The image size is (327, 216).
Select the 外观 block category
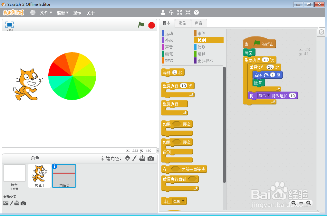169,40
